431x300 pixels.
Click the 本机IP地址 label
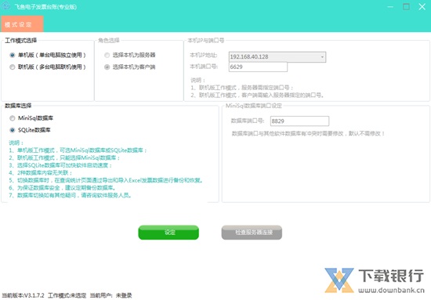point(204,55)
